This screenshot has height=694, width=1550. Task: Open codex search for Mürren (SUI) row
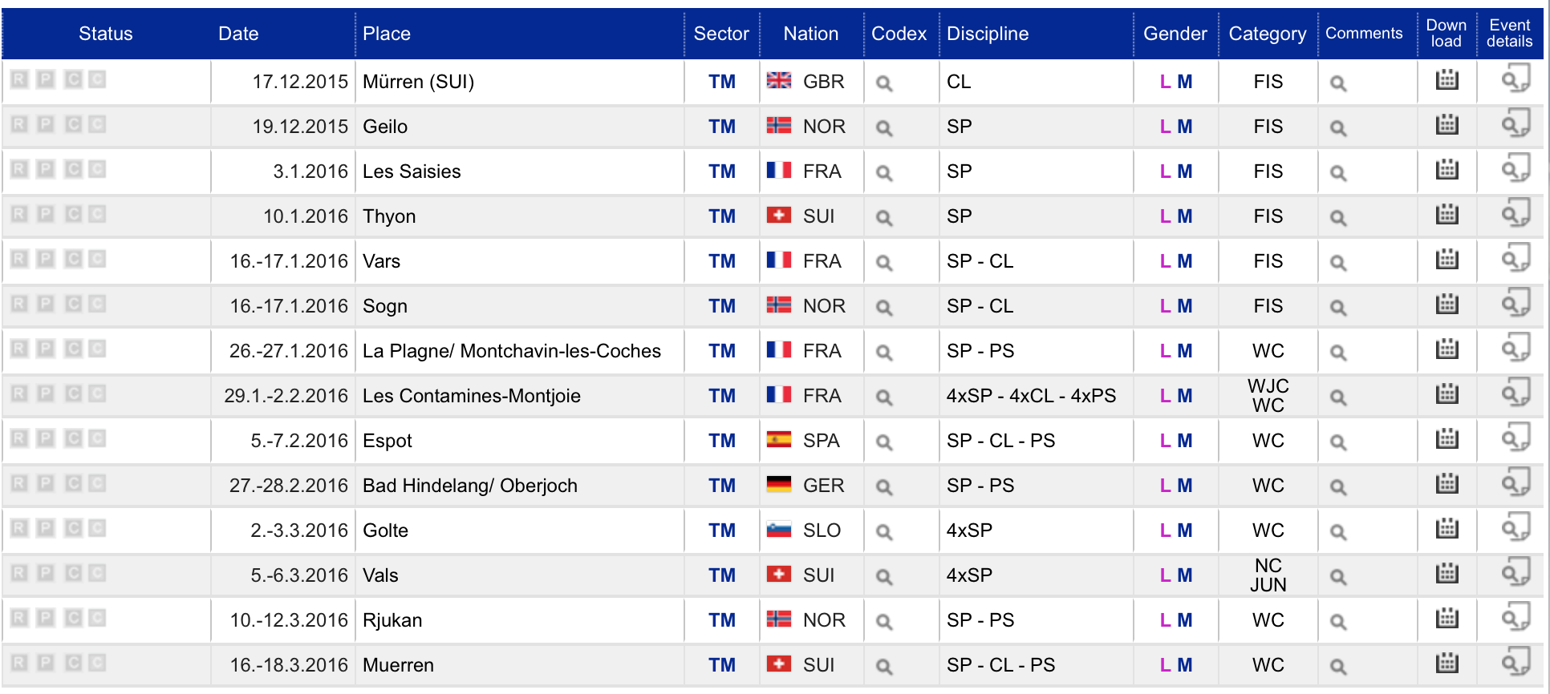(x=884, y=83)
